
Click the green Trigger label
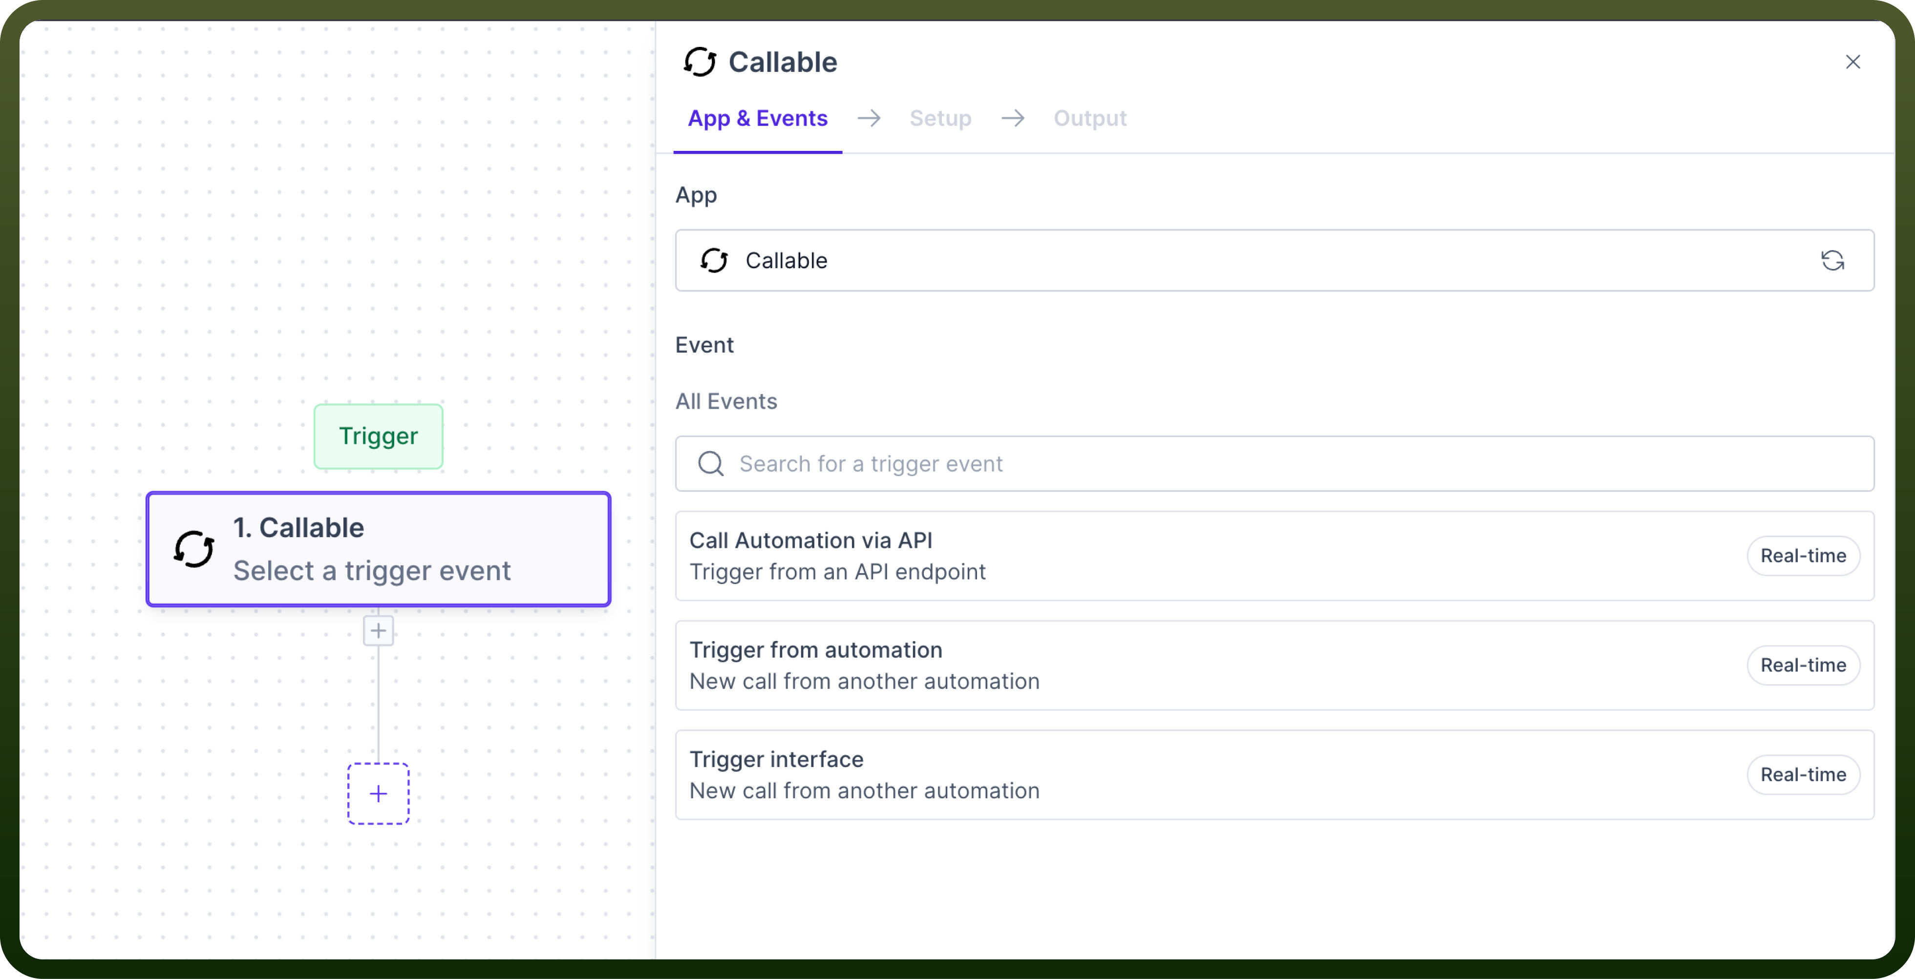point(379,436)
